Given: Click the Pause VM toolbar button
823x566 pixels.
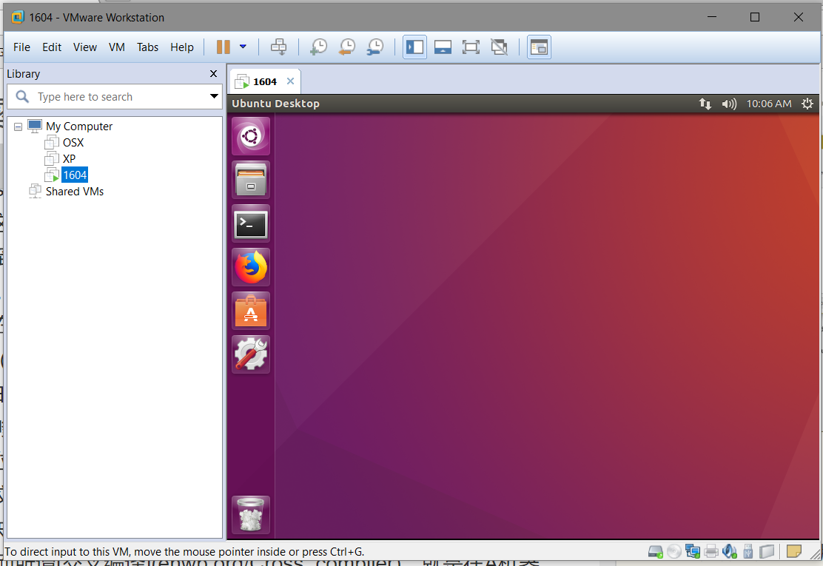Looking at the screenshot, I should click(x=223, y=47).
